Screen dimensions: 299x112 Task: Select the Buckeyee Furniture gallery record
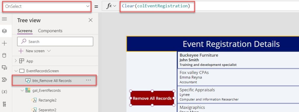pos(238,60)
